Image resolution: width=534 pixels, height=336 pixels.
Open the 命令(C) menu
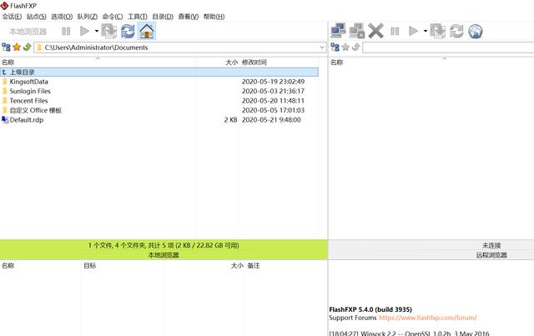coord(113,17)
